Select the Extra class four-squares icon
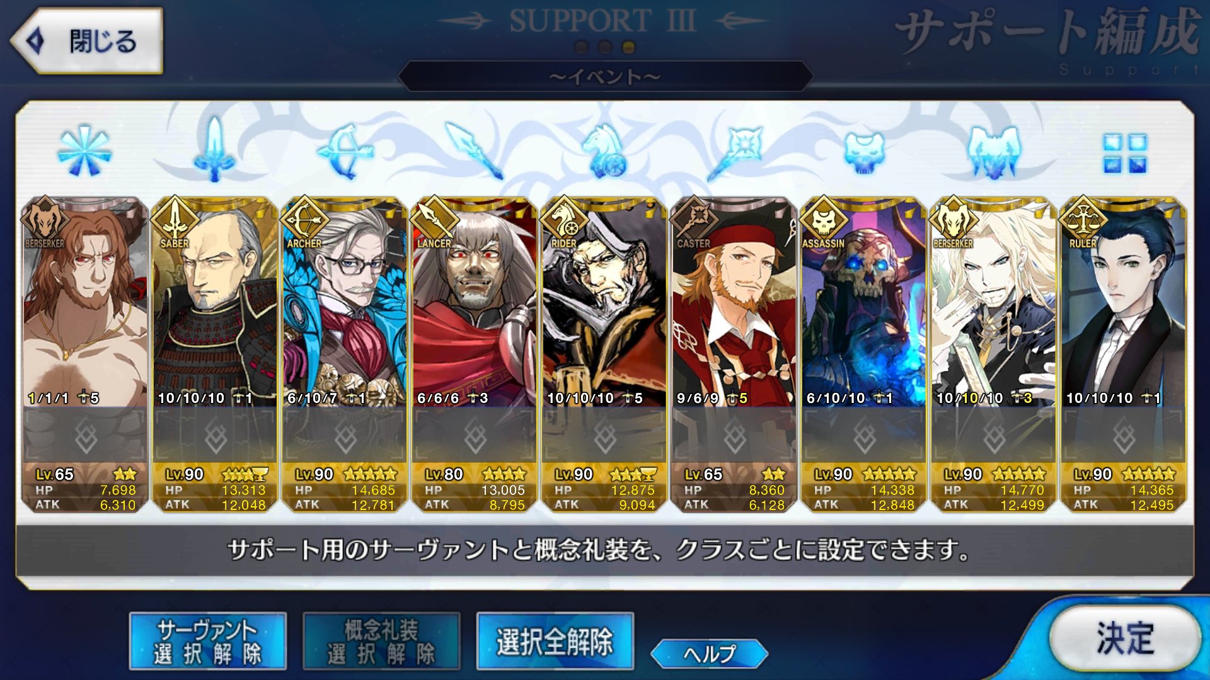The height and width of the screenshot is (680, 1210). 1125,153
